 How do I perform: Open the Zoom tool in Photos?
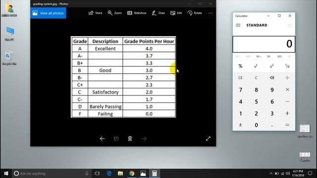(114, 13)
